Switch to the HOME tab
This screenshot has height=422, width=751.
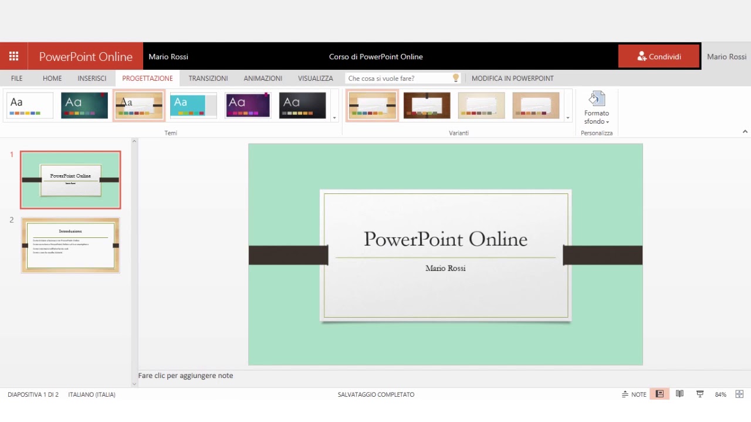[x=52, y=78]
